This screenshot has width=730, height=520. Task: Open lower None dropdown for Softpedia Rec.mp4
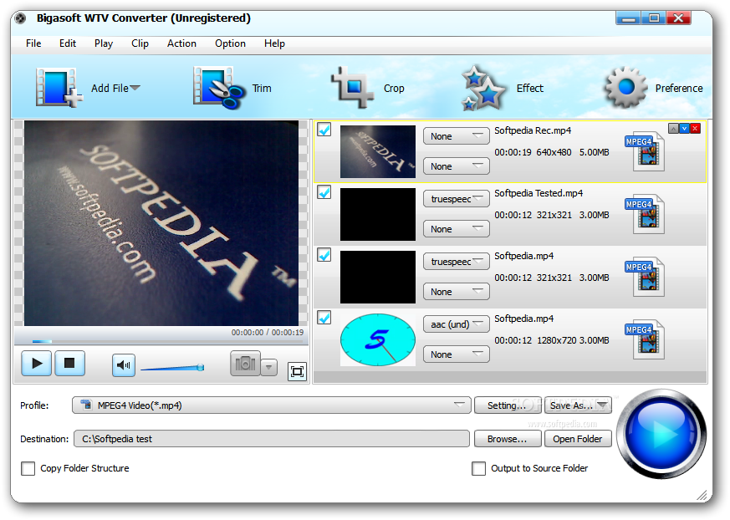tap(457, 166)
